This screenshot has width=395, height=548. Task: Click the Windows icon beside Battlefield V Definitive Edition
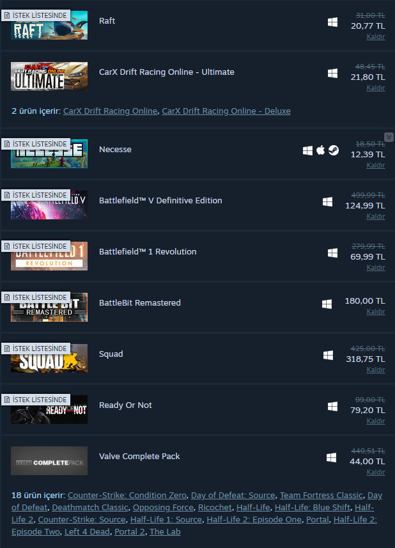pos(328,201)
